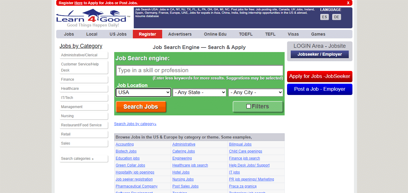Switch language to German (DE)
The image size is (408, 193).
[337, 17]
